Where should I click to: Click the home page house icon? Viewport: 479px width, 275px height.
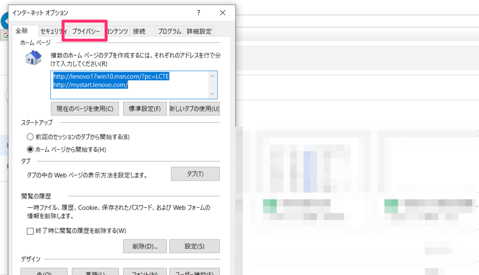pos(33,58)
